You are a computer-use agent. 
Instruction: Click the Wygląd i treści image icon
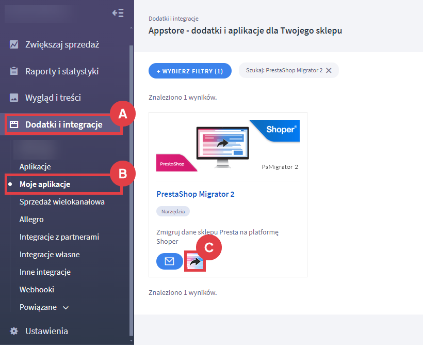(x=14, y=98)
